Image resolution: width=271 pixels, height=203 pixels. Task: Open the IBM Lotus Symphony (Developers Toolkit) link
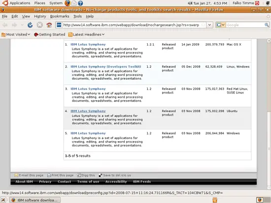tap(106, 66)
